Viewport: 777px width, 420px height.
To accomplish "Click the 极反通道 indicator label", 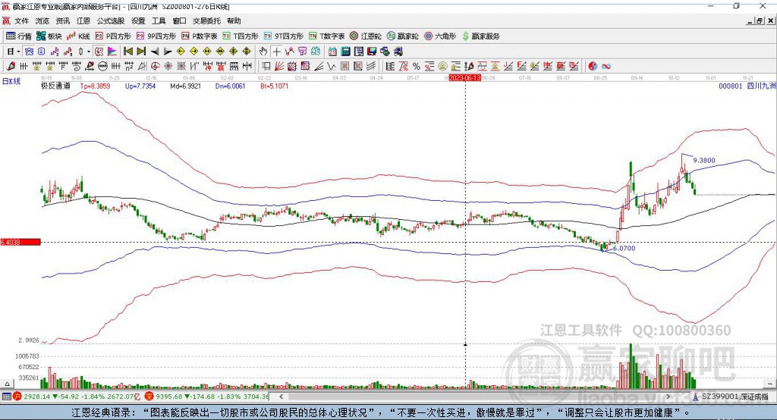I will [55, 86].
